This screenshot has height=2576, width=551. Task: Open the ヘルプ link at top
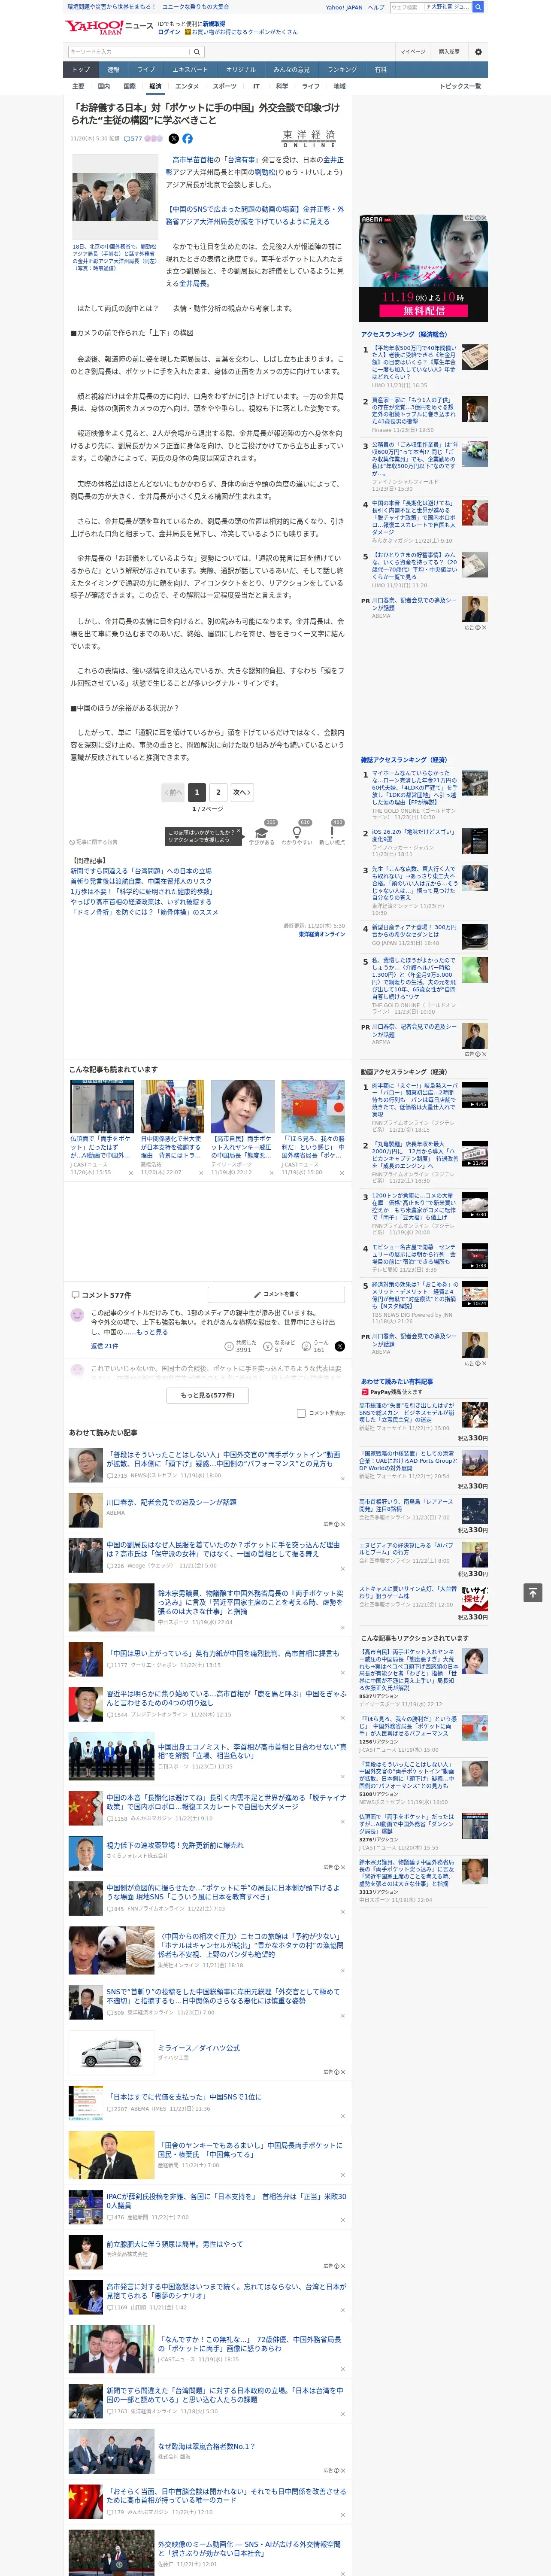point(376,7)
